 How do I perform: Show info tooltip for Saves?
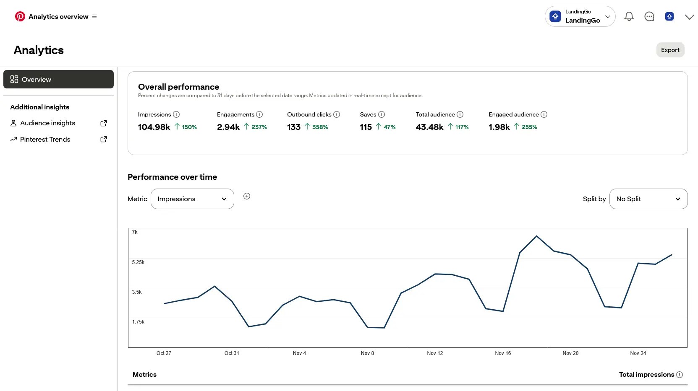[x=382, y=114]
